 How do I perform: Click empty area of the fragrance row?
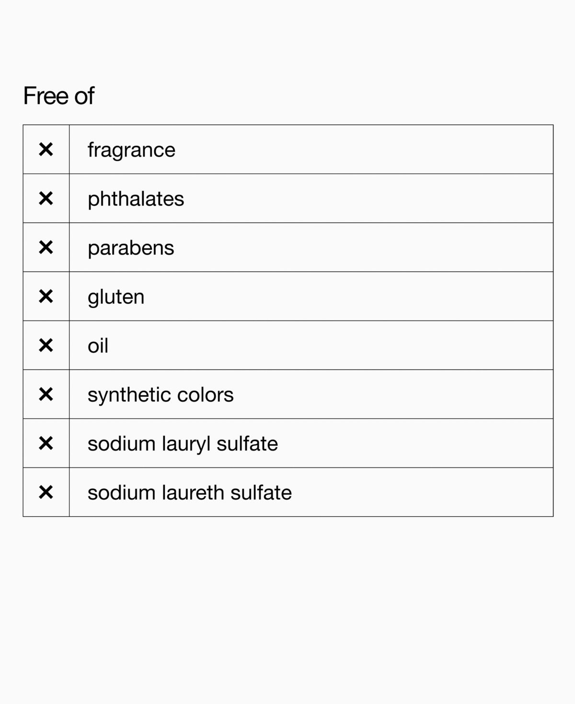(x=364, y=150)
